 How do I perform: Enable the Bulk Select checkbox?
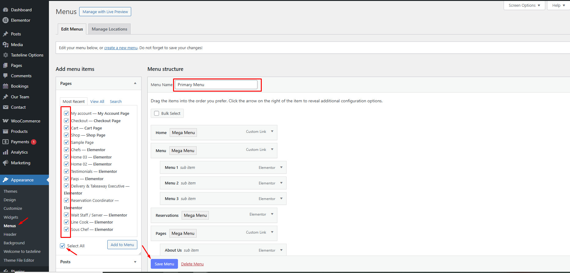tap(157, 113)
